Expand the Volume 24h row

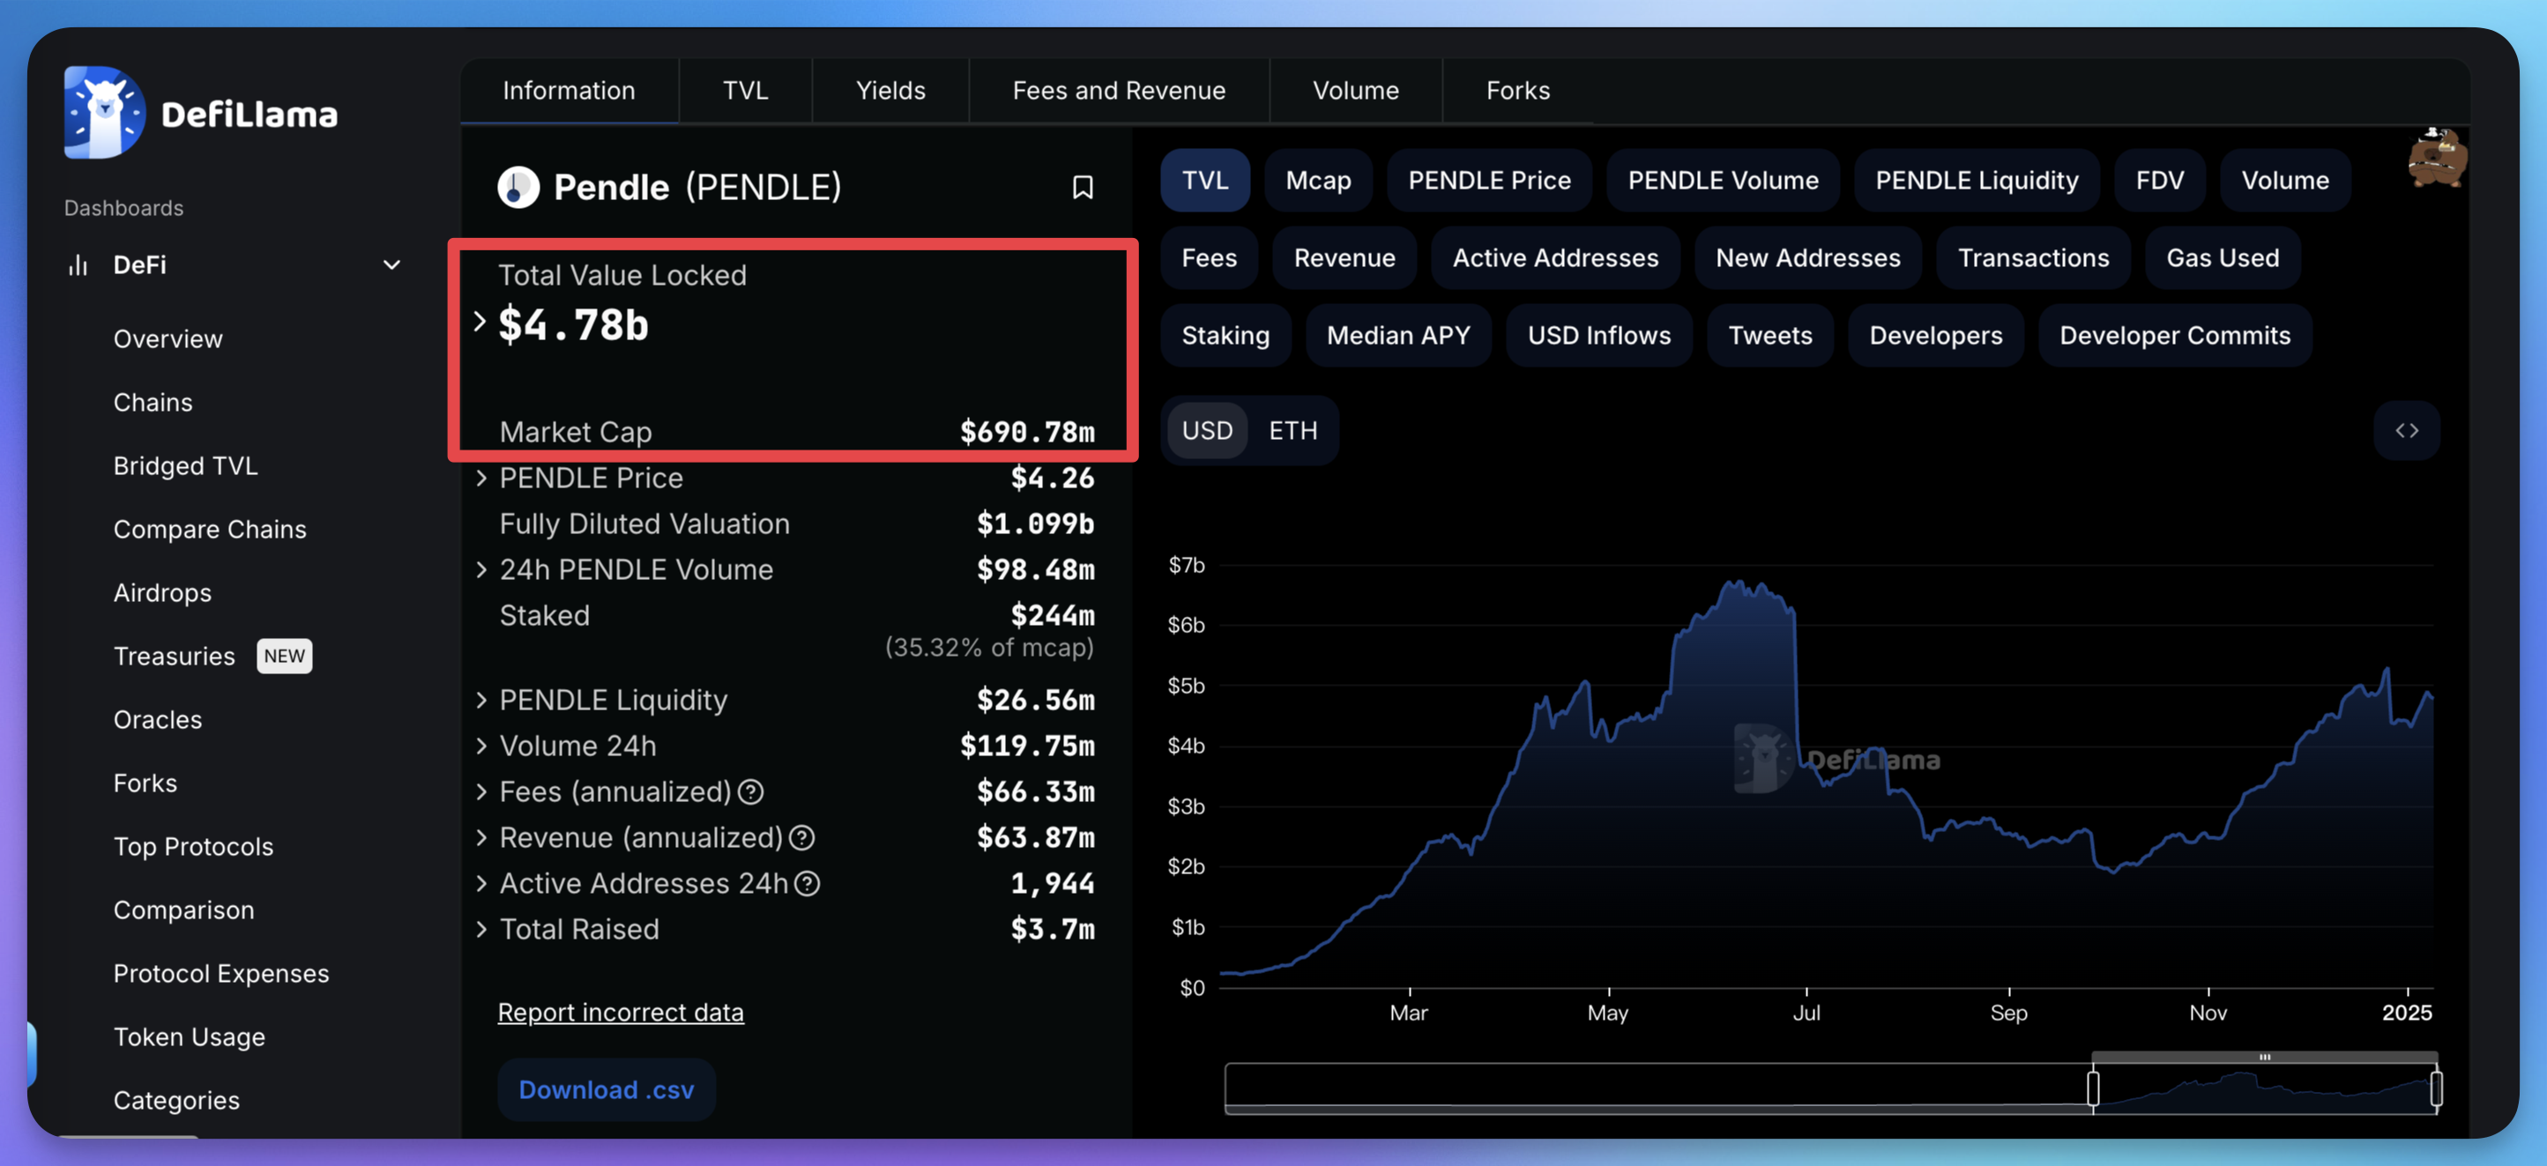tap(481, 746)
